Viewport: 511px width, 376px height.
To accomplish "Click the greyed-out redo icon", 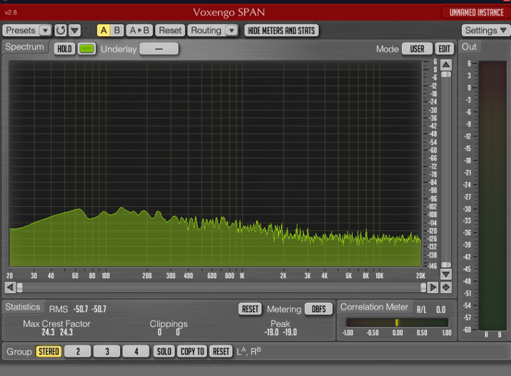I will pos(88,31).
